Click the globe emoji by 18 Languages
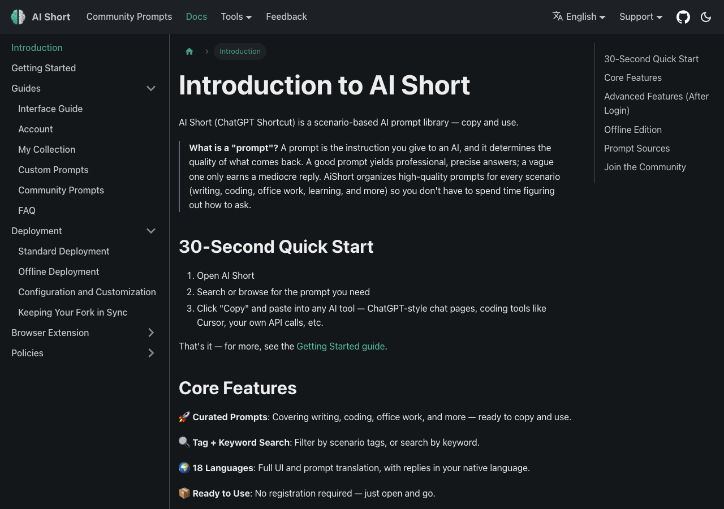Screen dimensions: 724x509 pos(184,468)
